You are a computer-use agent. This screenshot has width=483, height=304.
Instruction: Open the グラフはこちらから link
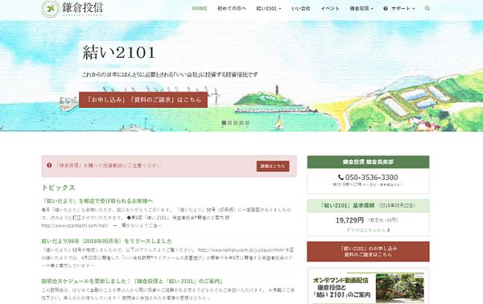click(368, 230)
